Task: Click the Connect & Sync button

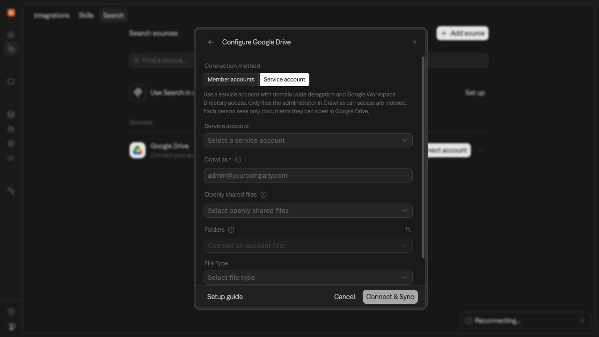Action: 390,297
